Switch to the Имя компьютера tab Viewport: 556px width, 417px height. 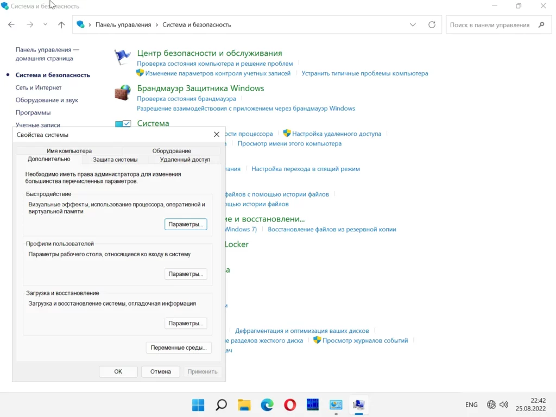pyautogui.click(x=69, y=150)
